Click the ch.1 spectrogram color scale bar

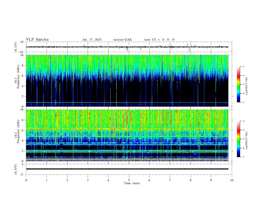pyautogui.click(x=238, y=84)
